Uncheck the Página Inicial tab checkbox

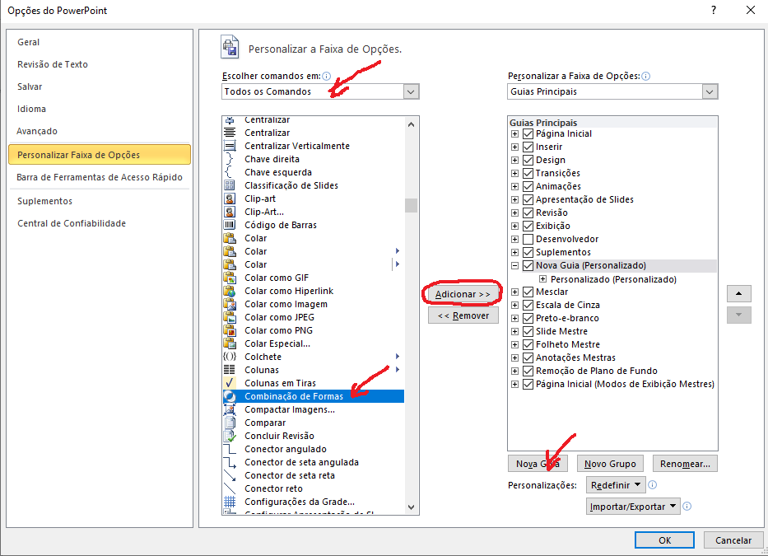point(528,133)
